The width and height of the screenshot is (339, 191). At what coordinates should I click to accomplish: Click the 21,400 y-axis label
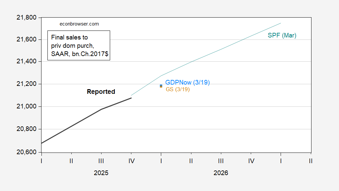click(x=26, y=62)
